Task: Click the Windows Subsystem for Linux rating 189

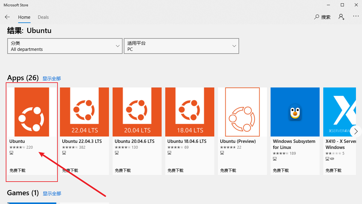Action: coord(284,153)
